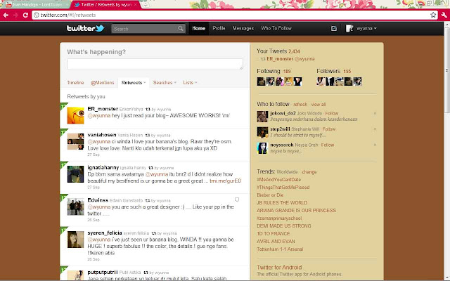Follow step2will
This screenshot has width=450, height=281.
(x=329, y=129)
